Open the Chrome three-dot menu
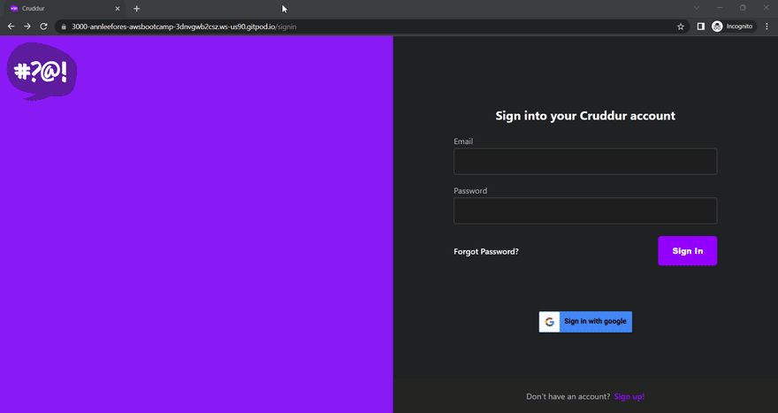778x413 pixels. [767, 27]
